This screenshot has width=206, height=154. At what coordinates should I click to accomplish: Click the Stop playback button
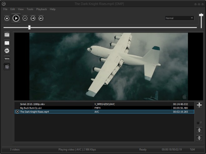[7, 18]
